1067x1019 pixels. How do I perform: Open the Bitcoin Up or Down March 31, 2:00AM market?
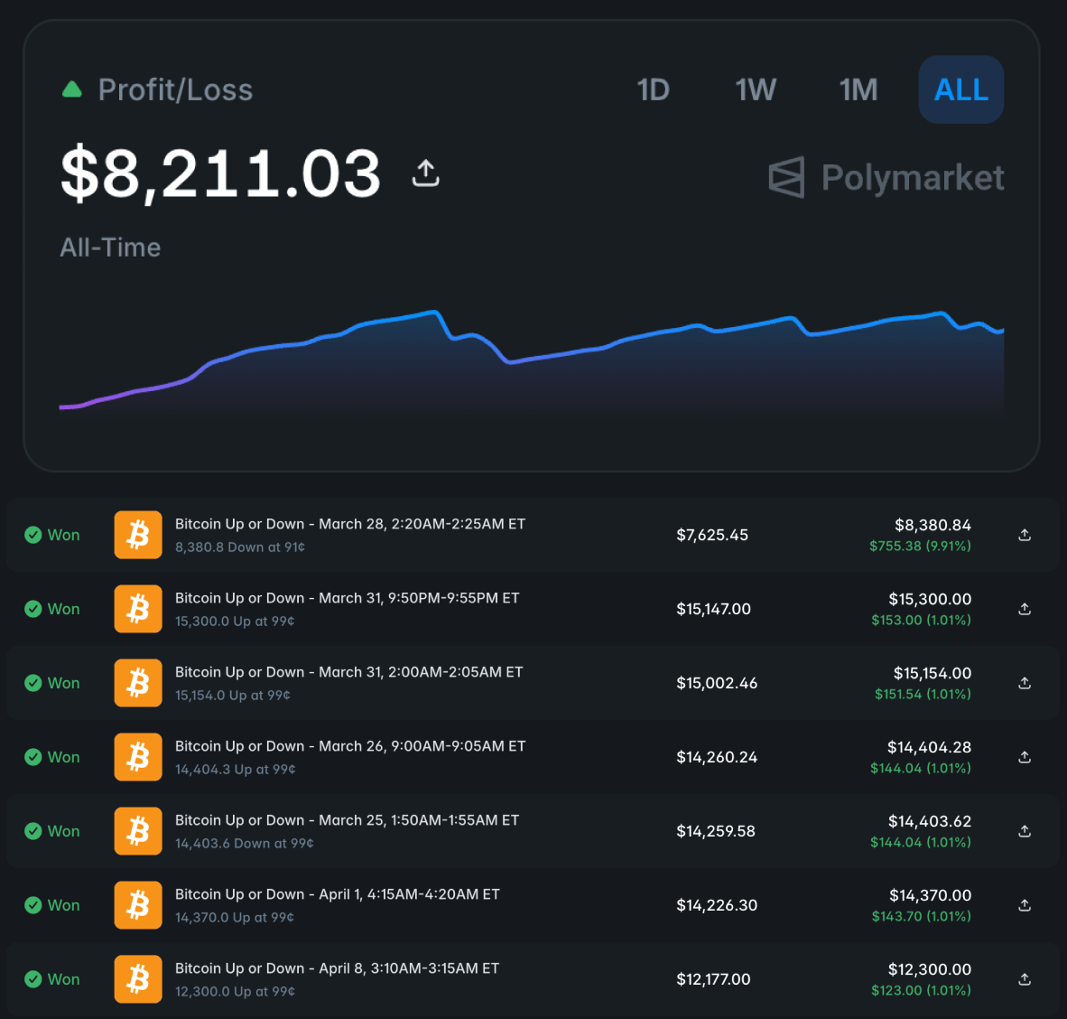tap(348, 672)
